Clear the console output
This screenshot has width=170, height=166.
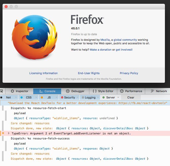click(131, 97)
